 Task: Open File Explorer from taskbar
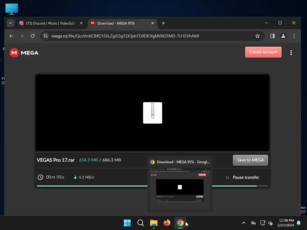pyautogui.click(x=154, y=223)
